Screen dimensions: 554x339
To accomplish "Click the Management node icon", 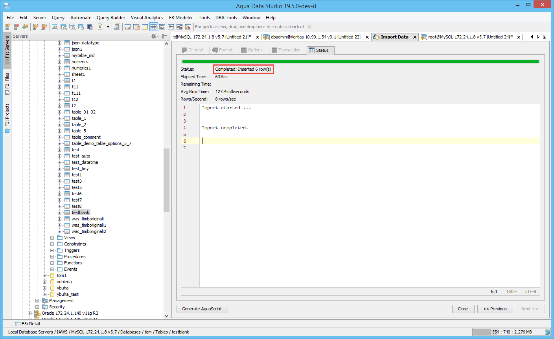I will tap(45, 301).
